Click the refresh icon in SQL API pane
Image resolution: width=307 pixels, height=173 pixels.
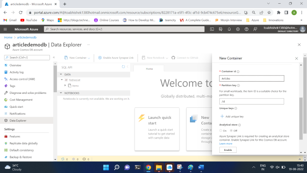coord(123,67)
